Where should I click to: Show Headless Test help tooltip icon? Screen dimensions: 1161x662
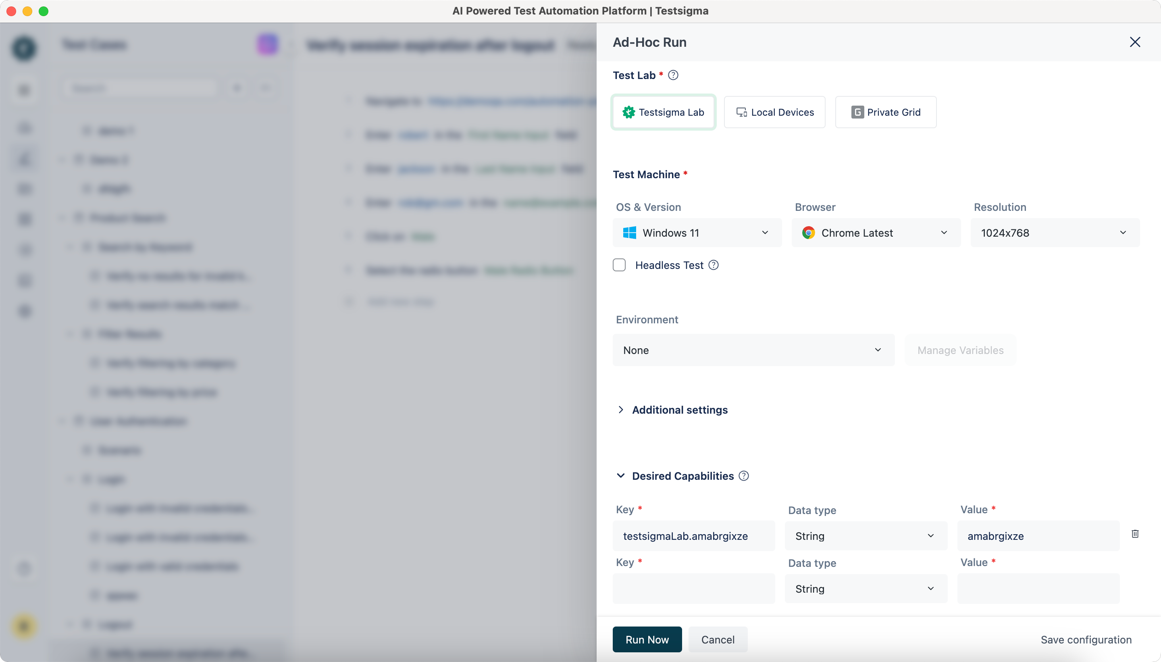(714, 265)
